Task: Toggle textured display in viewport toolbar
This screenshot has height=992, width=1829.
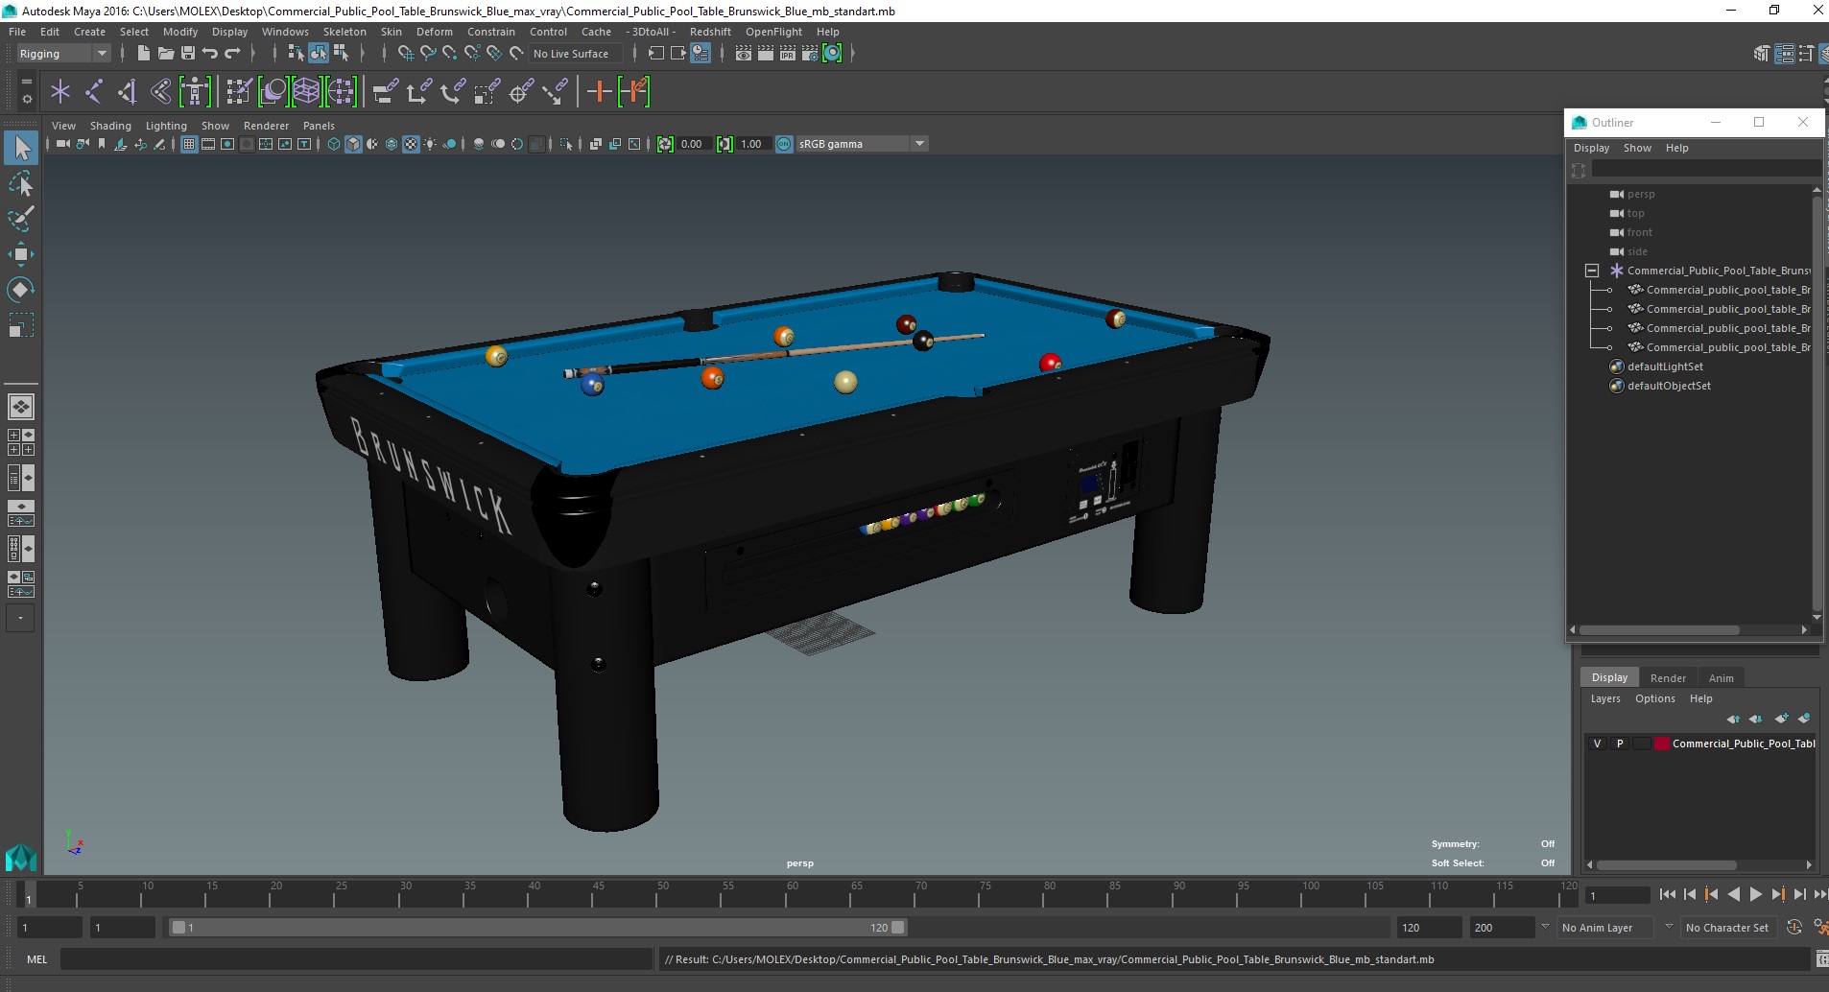Action: pyautogui.click(x=411, y=144)
